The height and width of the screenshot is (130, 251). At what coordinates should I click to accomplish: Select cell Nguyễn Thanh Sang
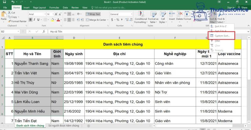32,64
